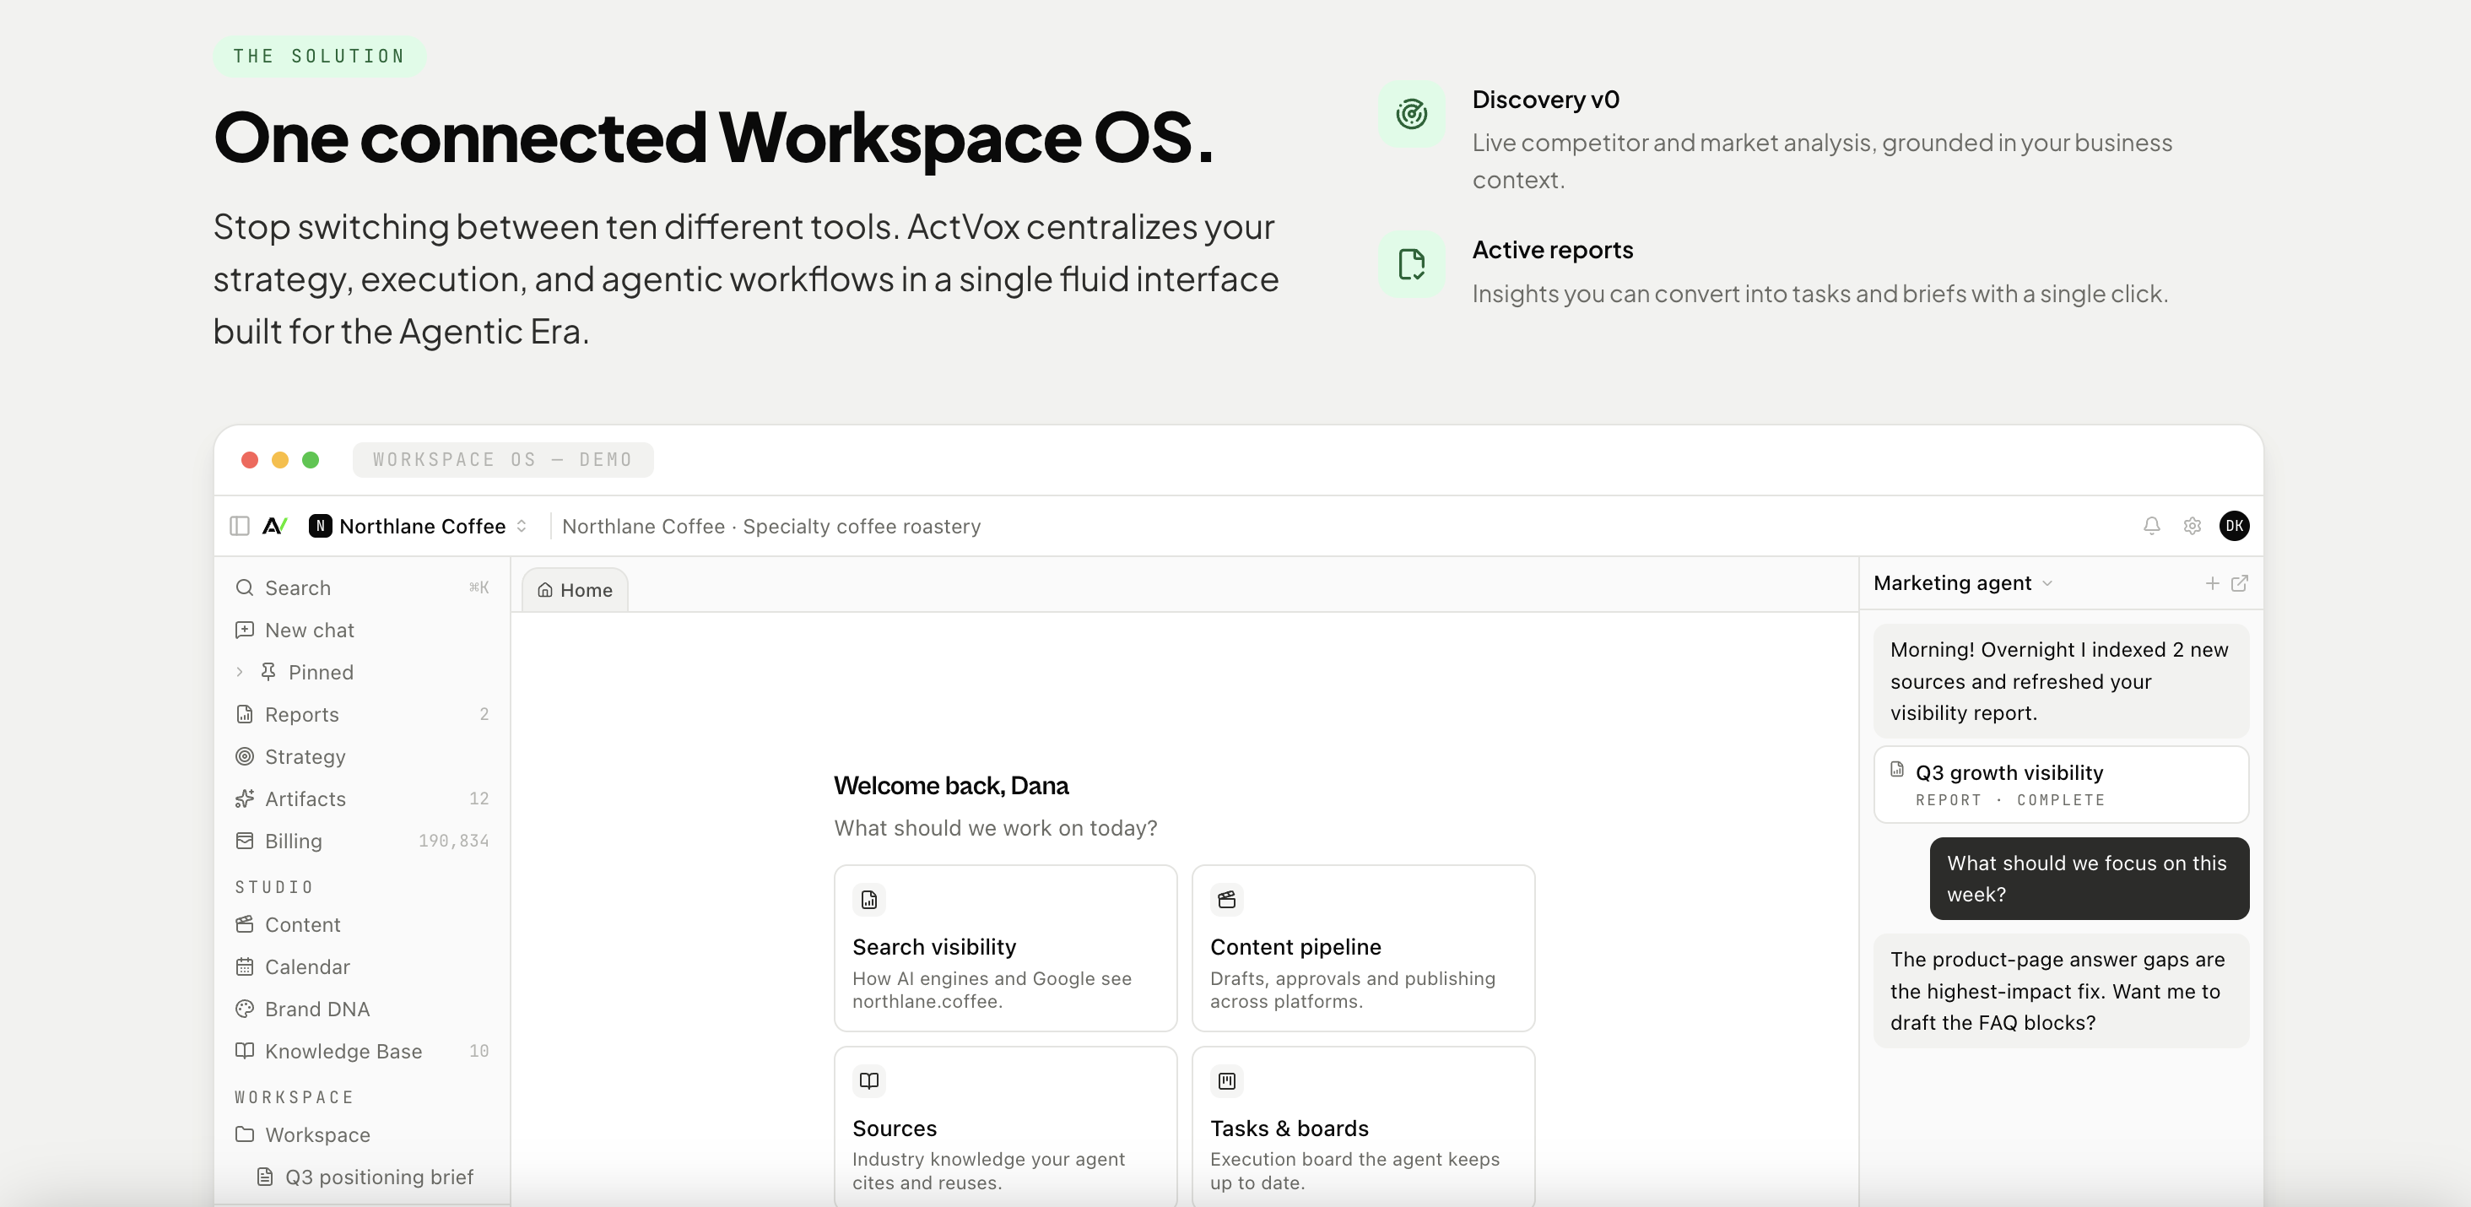Image resolution: width=2471 pixels, height=1207 pixels.
Task: Open Brand DNA in the sidebar
Action: coord(363,1009)
